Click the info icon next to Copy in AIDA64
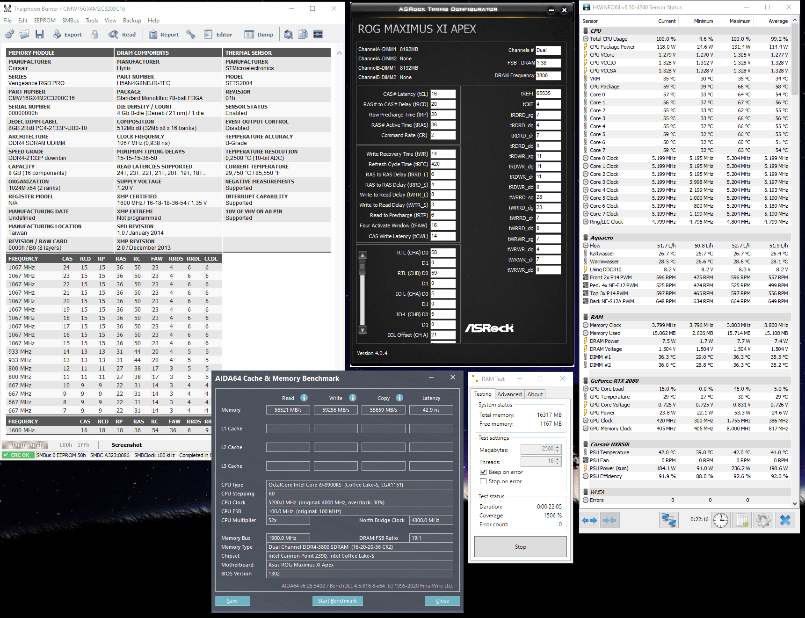This screenshot has height=618, width=805. point(399,398)
